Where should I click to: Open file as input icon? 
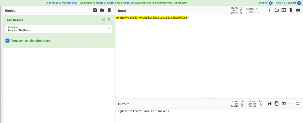[284, 10]
